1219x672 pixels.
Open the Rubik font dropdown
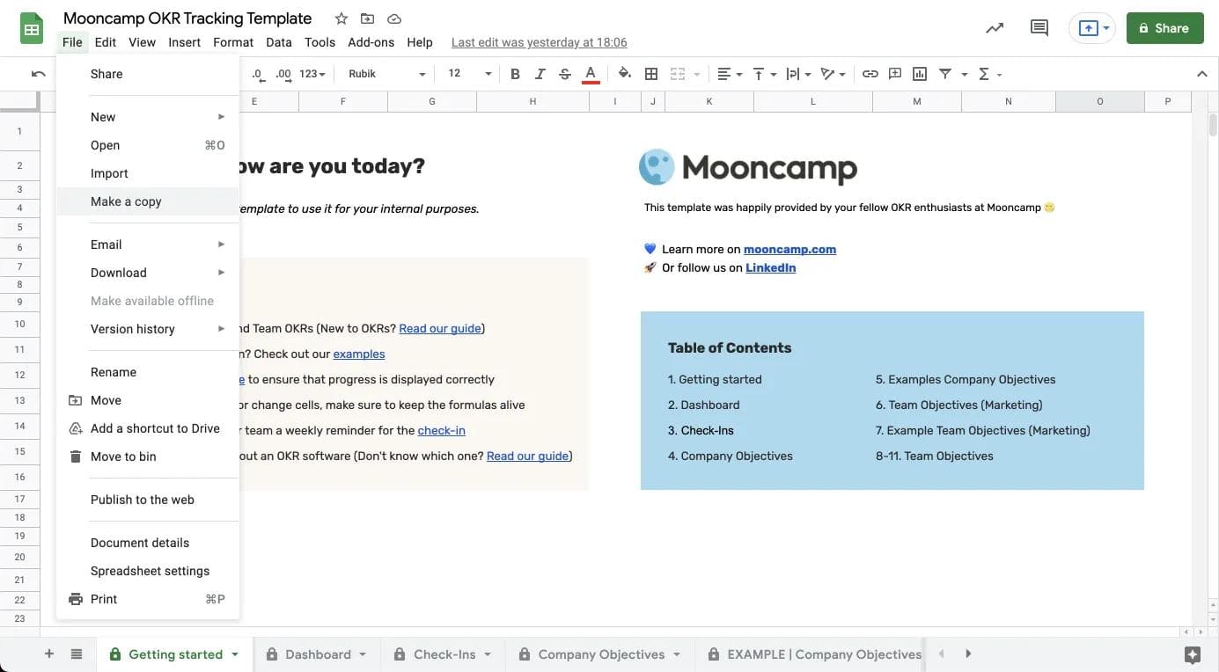point(386,74)
